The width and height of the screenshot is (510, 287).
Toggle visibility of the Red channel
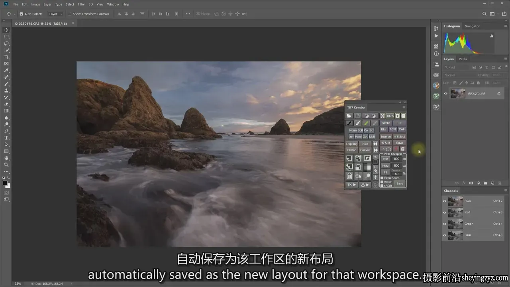click(x=445, y=212)
